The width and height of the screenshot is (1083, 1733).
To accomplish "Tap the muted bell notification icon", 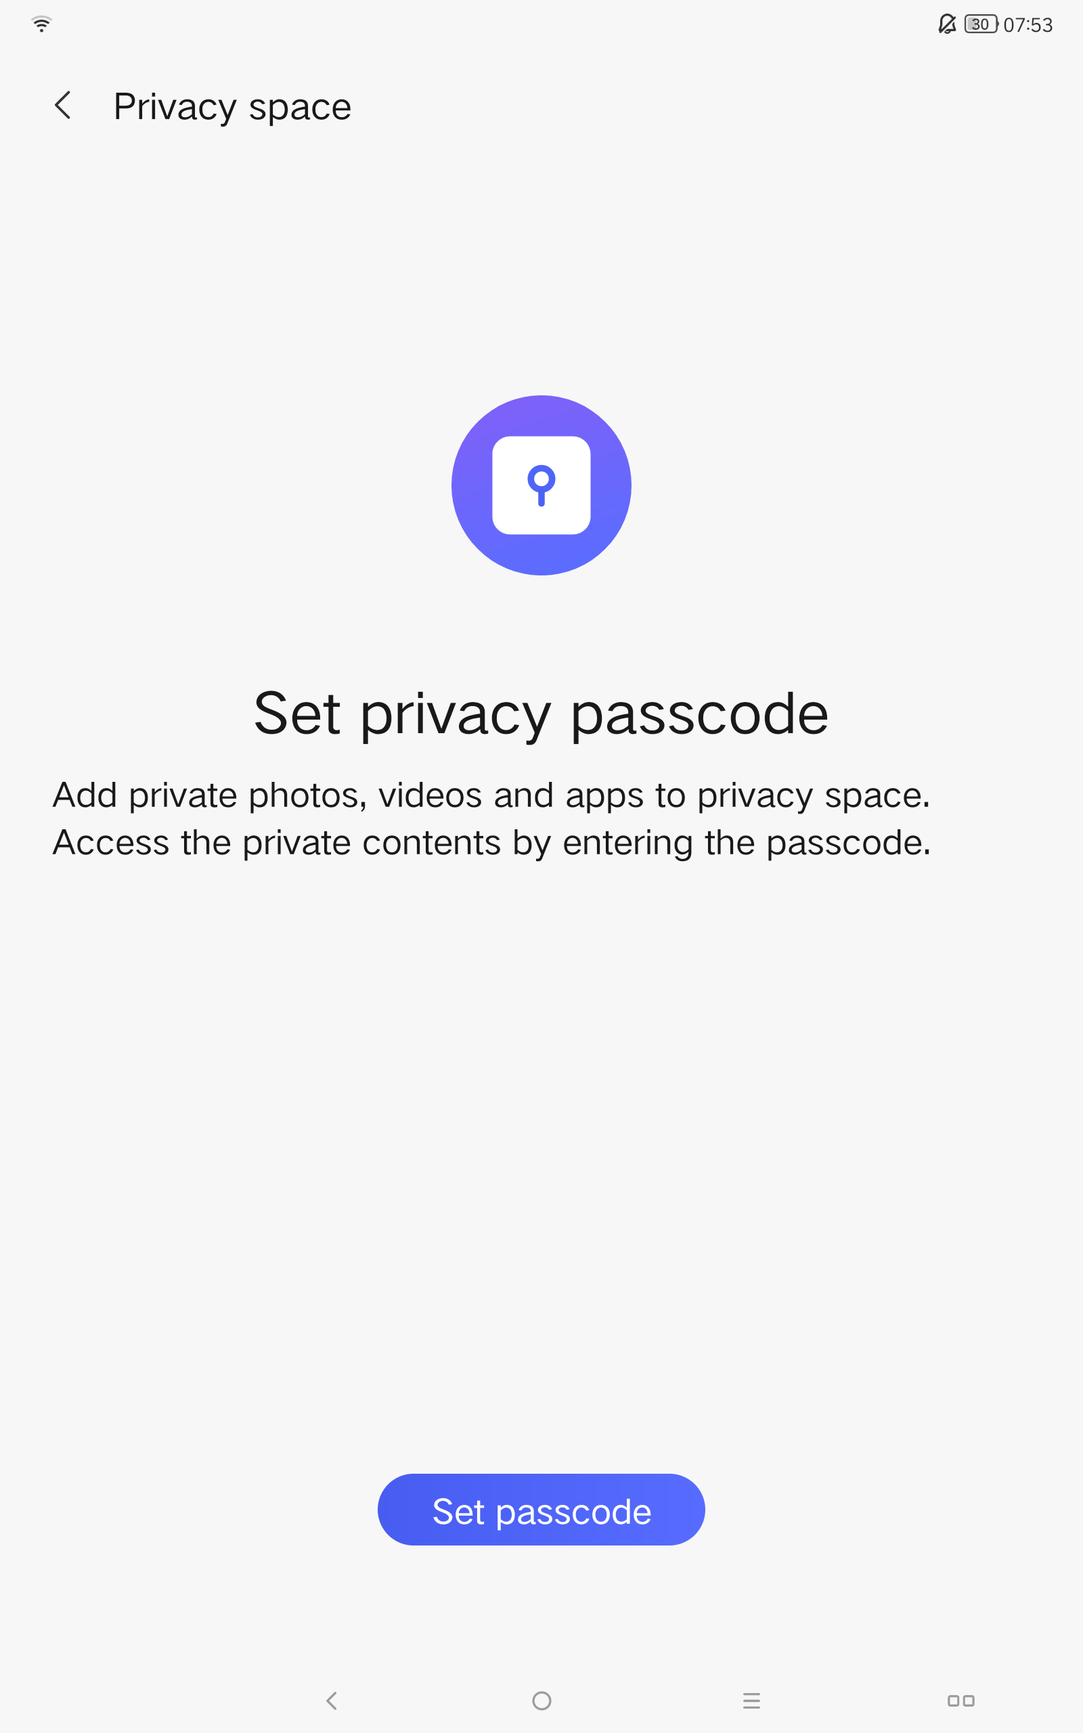I will [x=947, y=24].
